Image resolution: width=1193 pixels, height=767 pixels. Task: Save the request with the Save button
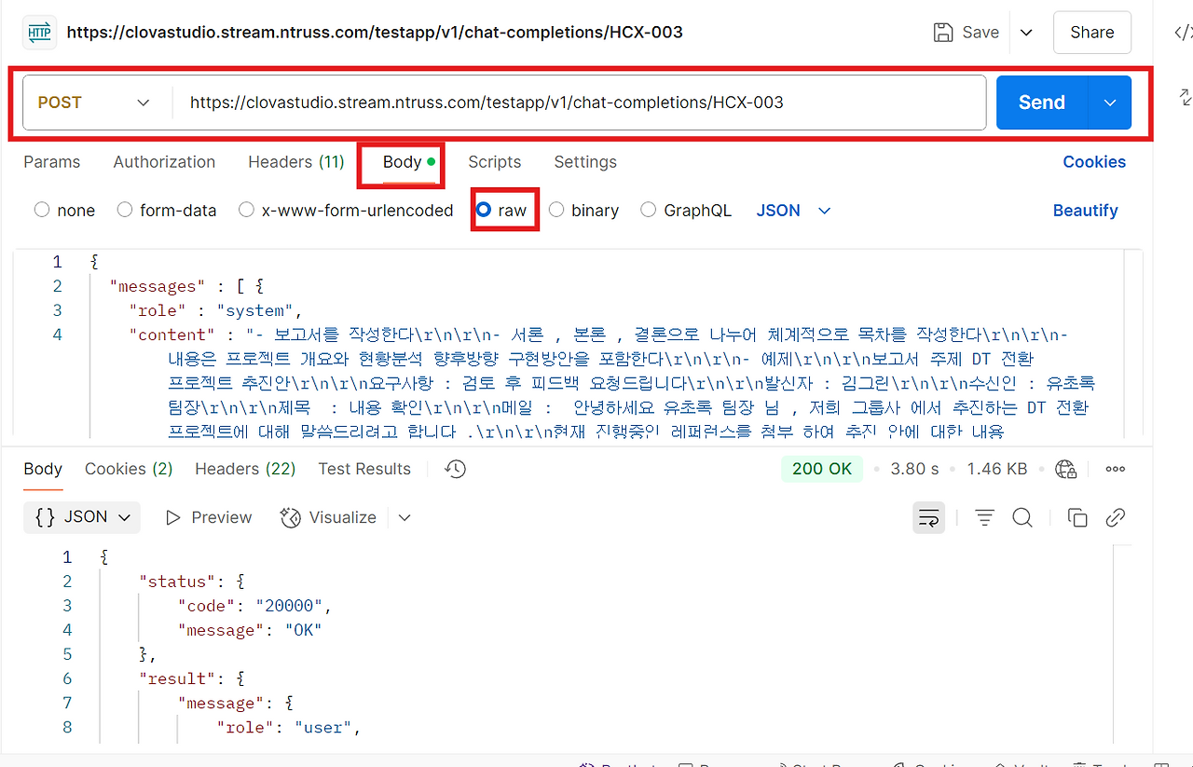967,33
